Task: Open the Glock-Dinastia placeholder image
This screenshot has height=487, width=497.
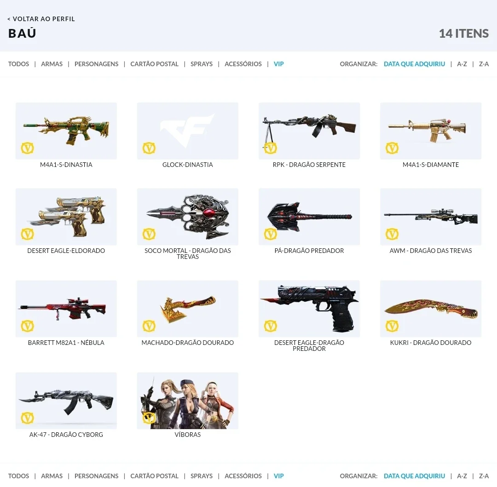Action: 188,131
